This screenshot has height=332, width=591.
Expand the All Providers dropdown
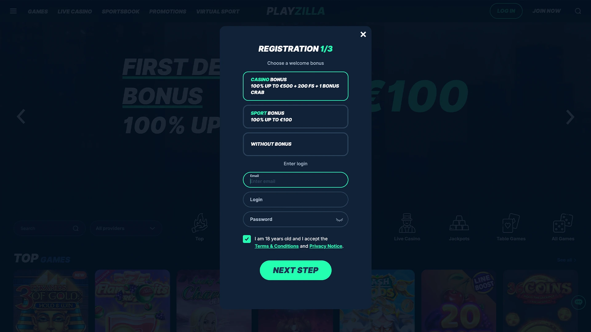pyautogui.click(x=125, y=228)
